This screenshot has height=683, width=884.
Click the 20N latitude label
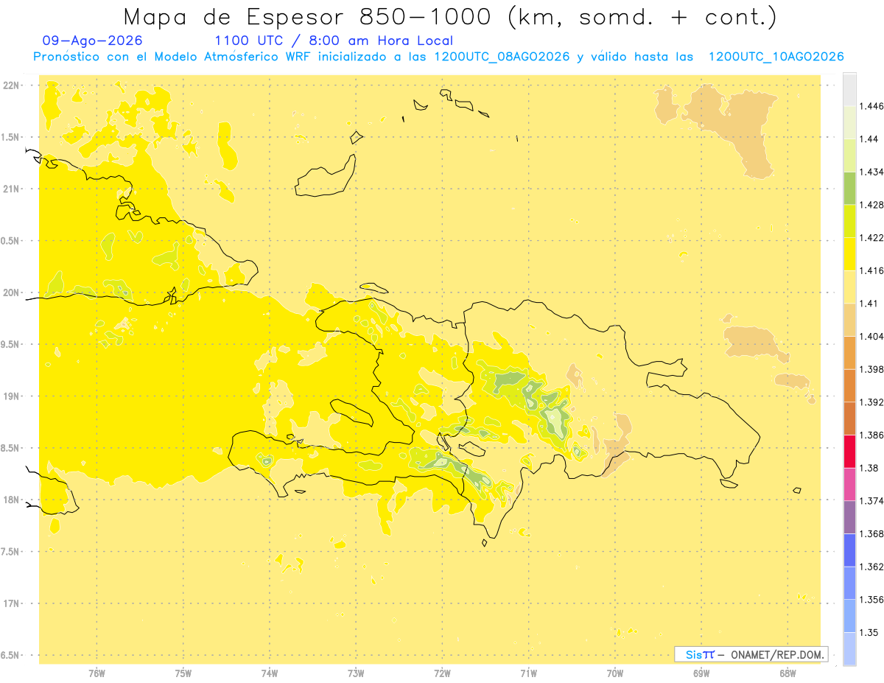click(x=11, y=293)
